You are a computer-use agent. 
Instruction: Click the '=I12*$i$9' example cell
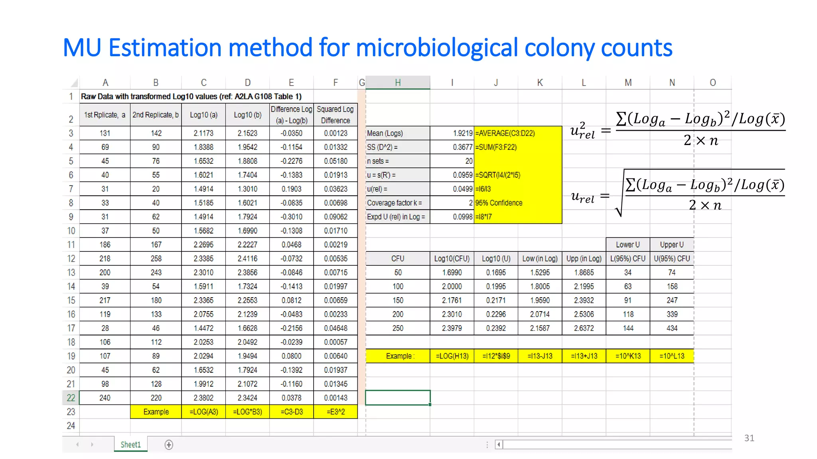coord(496,356)
